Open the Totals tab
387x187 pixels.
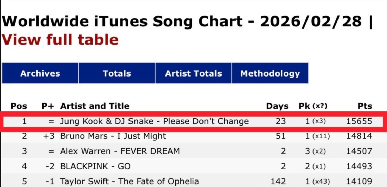tap(117, 73)
